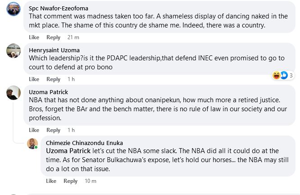300x195 pixels.
Task: Open Henrysaint Uzoma's name link
Action: coord(55,50)
